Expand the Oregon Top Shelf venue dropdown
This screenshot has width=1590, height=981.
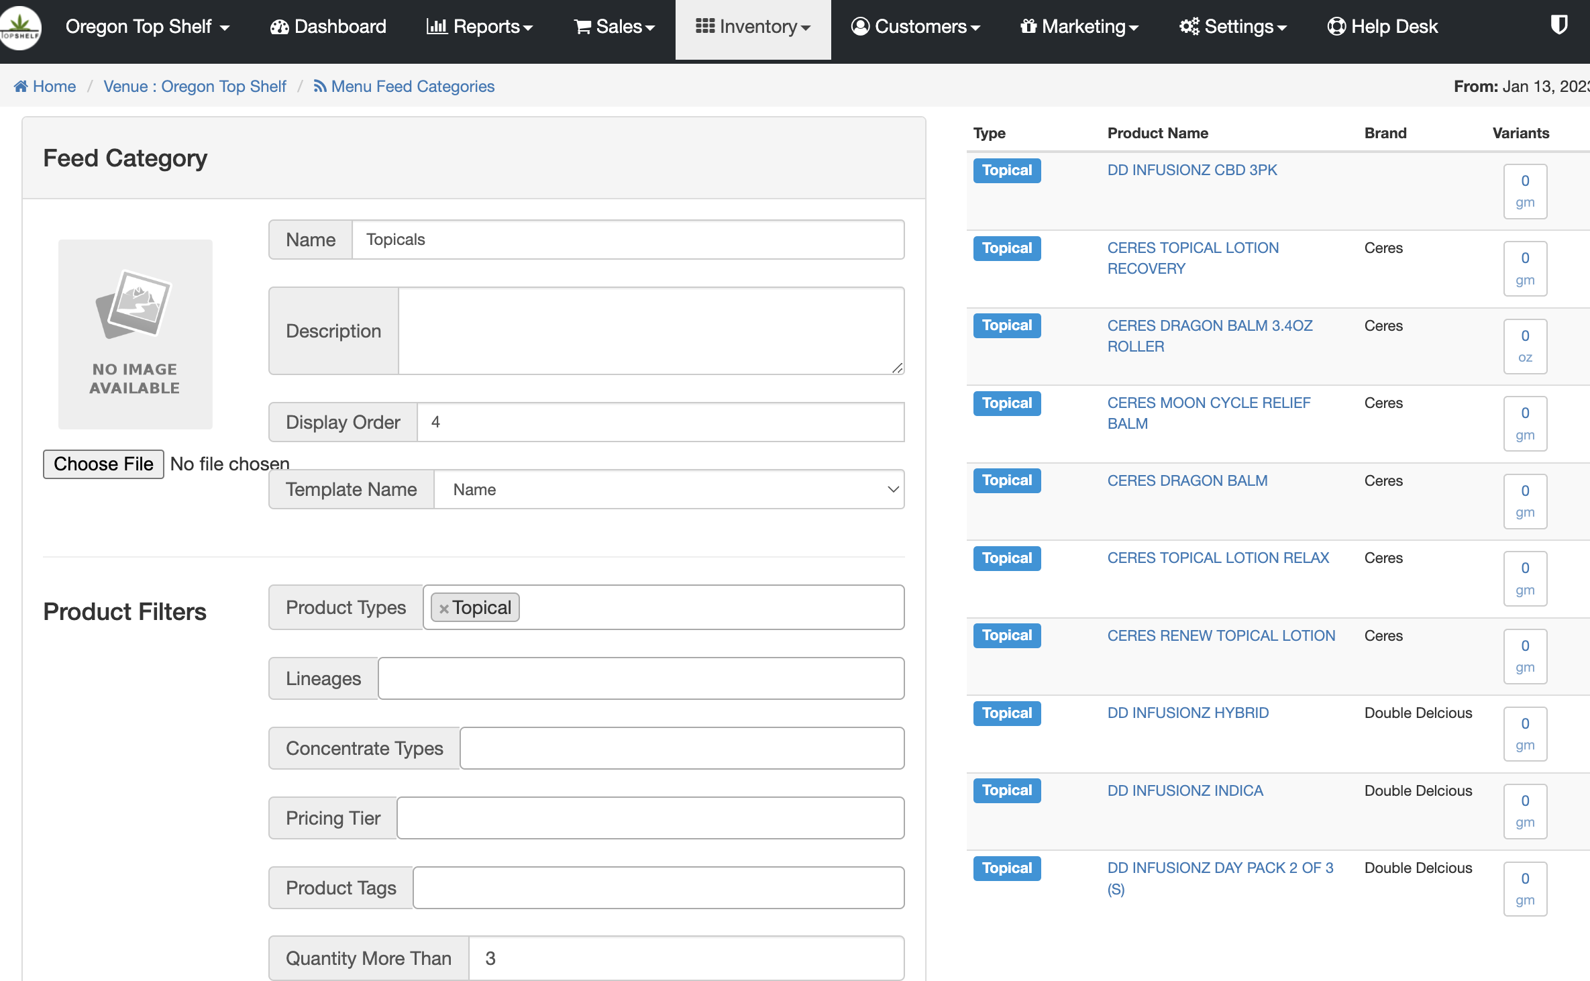click(148, 27)
